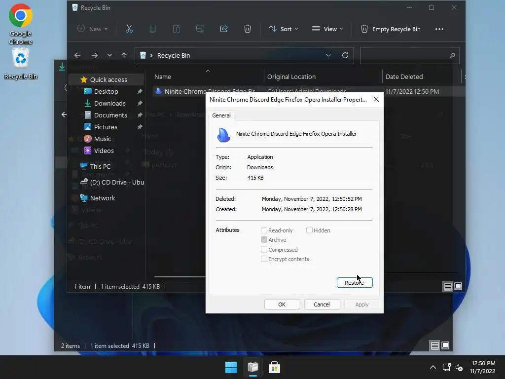This screenshot has height=379, width=505.
Task: Show hidden tray icons chevron
Action: (433, 367)
